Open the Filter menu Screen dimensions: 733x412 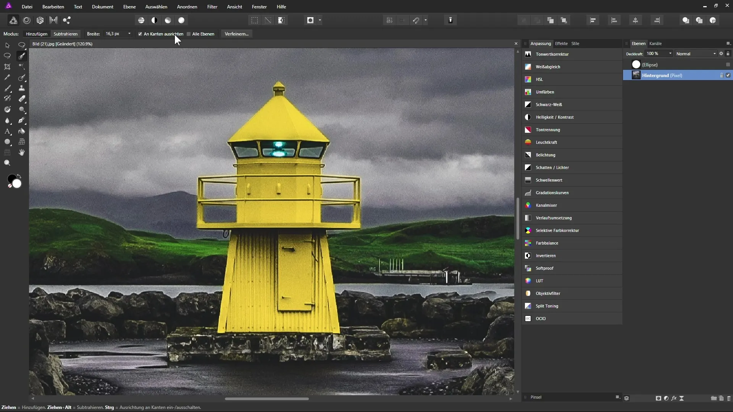(x=212, y=7)
